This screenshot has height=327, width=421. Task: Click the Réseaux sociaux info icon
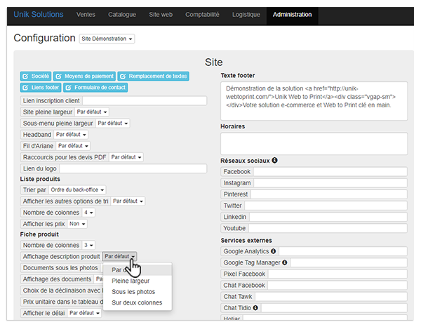click(x=274, y=161)
